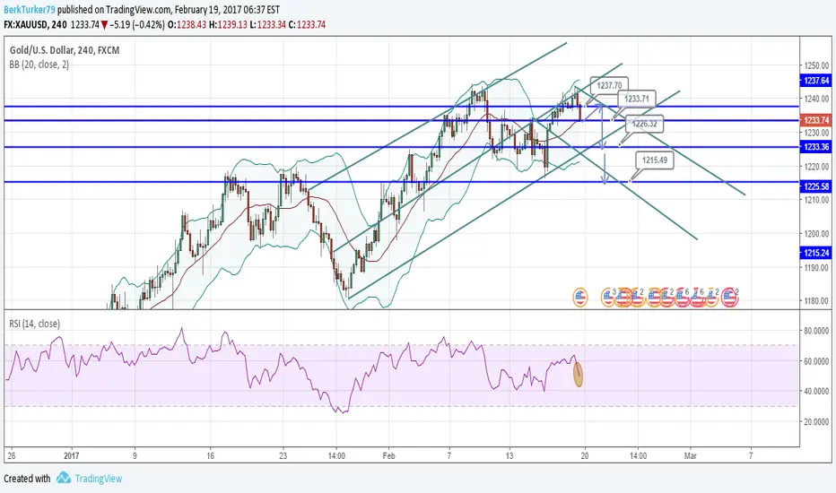
Task: Click the 20 date tick on time axis
Action: click(585, 455)
